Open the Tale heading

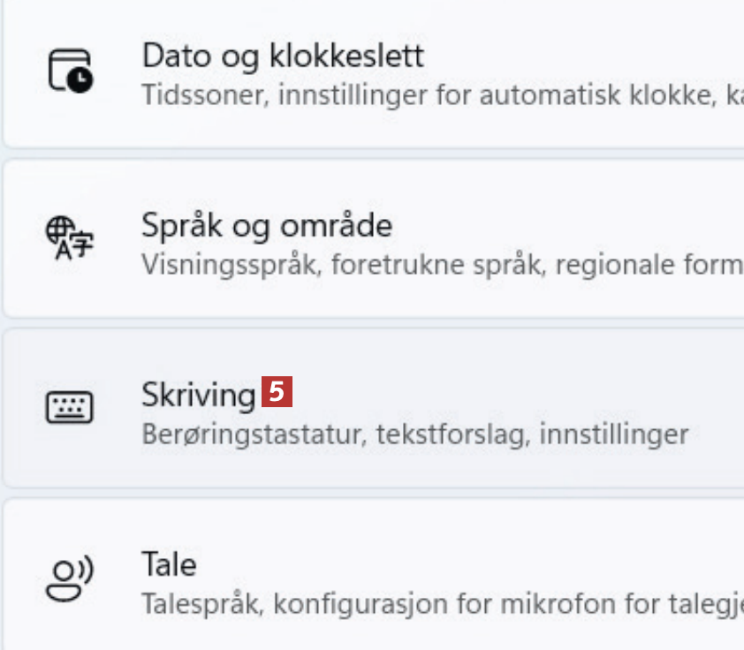[x=169, y=563]
